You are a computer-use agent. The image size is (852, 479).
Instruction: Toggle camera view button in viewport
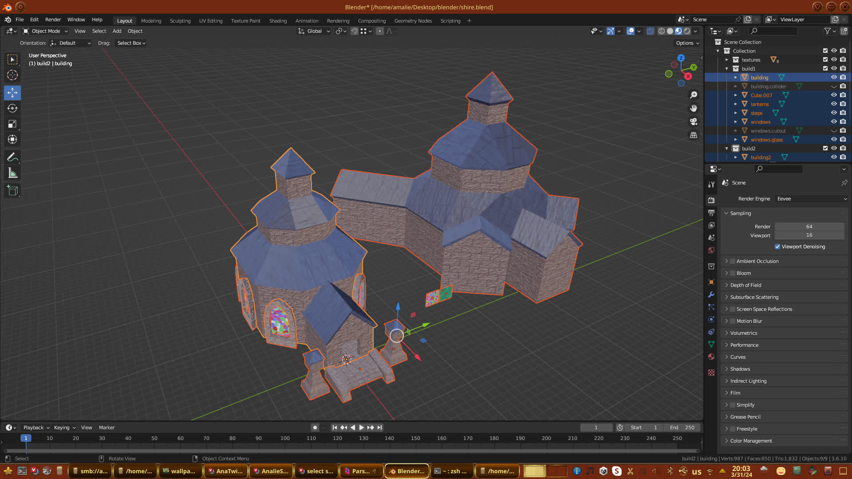tap(694, 122)
